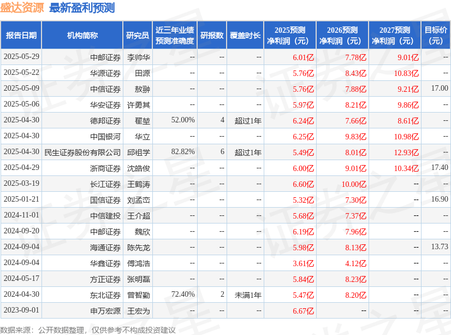The width and height of the screenshot is (451, 335).
Task: Select the 申万宏源 王宏为 row
Action: [226, 310]
